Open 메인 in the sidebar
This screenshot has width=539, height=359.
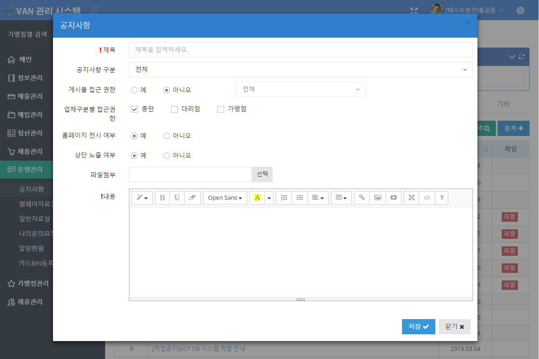(x=26, y=59)
